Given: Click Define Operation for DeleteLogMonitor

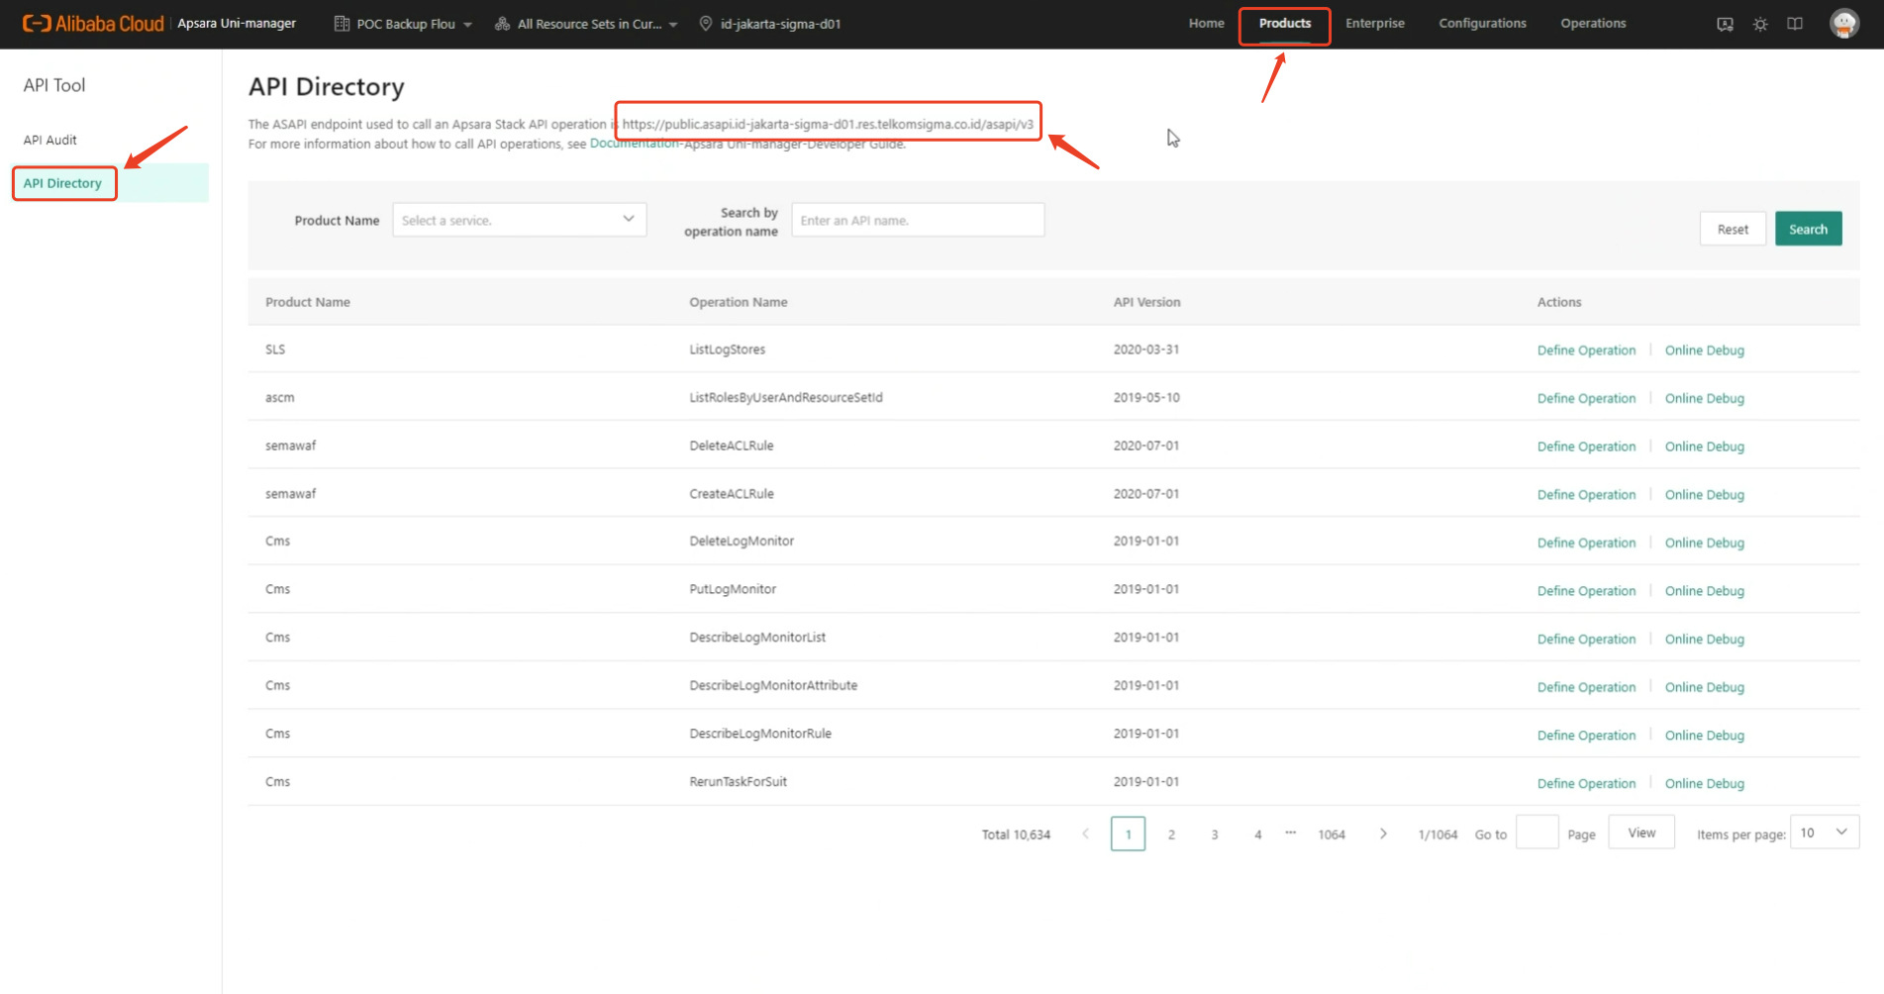Looking at the screenshot, I should (1586, 543).
